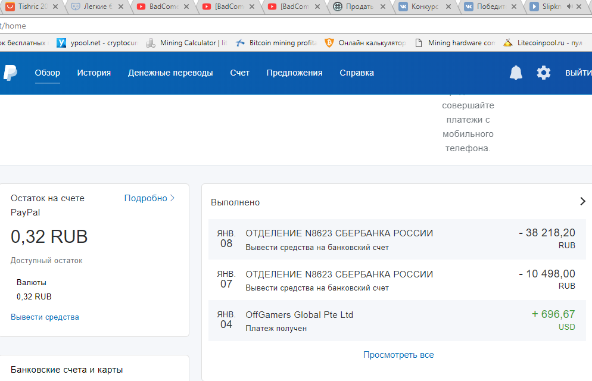Go to Счет in the navigation
The height and width of the screenshot is (381, 592).
240,73
